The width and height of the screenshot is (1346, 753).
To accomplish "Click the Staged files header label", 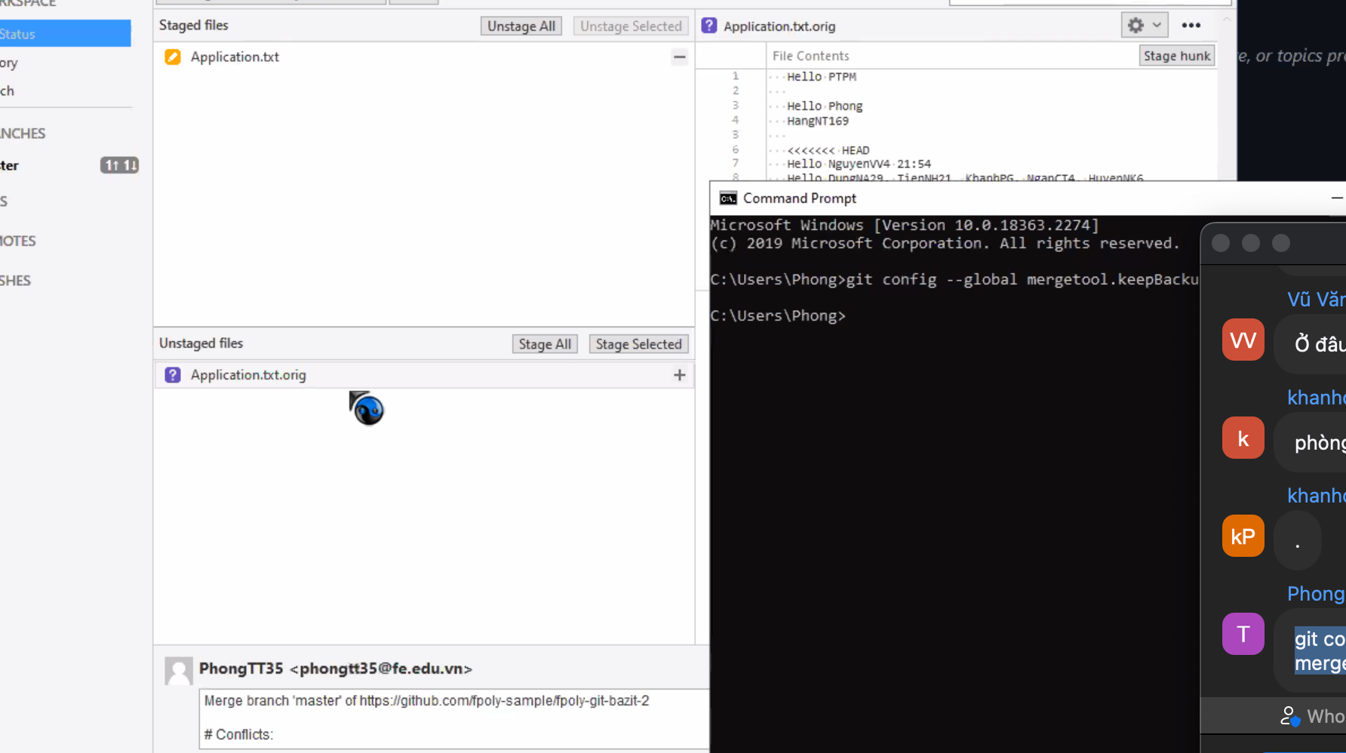I will pyautogui.click(x=194, y=25).
